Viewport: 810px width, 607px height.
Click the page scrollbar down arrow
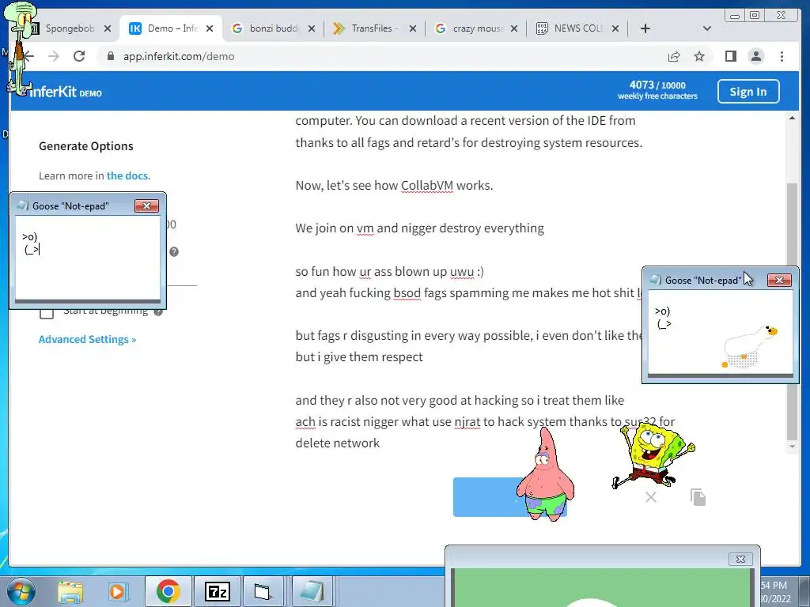point(792,447)
